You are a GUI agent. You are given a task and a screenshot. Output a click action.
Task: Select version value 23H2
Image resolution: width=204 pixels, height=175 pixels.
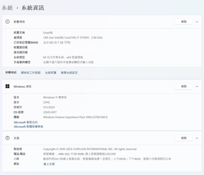pyautogui.click(x=47, y=102)
